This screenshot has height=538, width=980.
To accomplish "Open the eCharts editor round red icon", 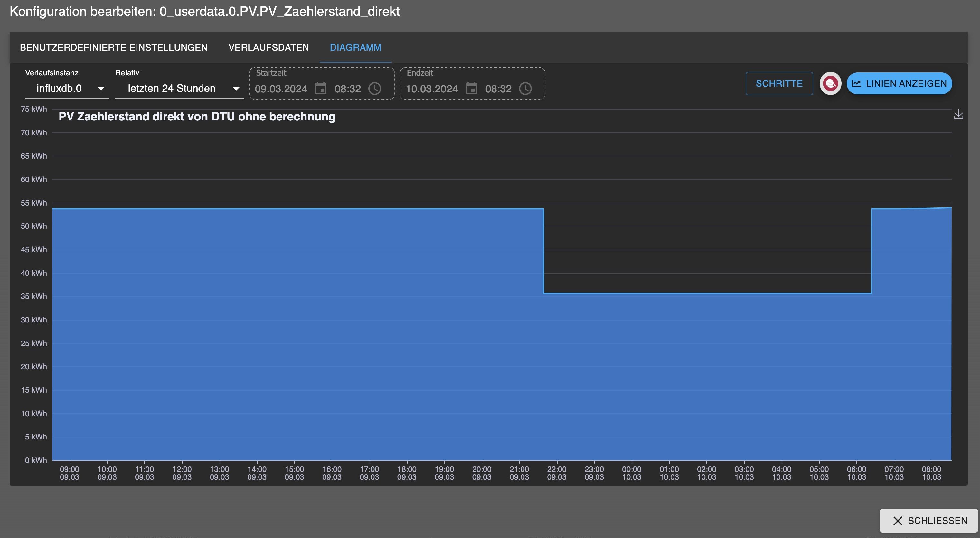I will (830, 83).
